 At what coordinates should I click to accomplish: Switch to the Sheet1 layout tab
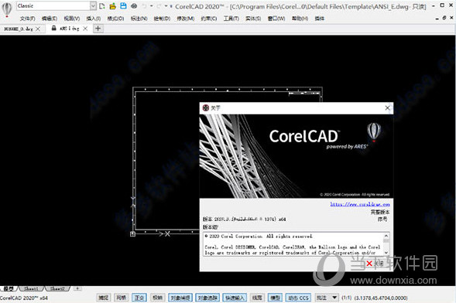32,288
